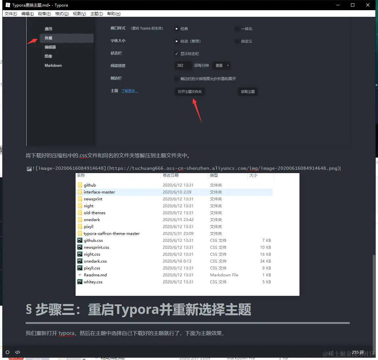The image size is (378, 360).
Task: Click the newsprint.css file icon
Action: coord(80,247)
